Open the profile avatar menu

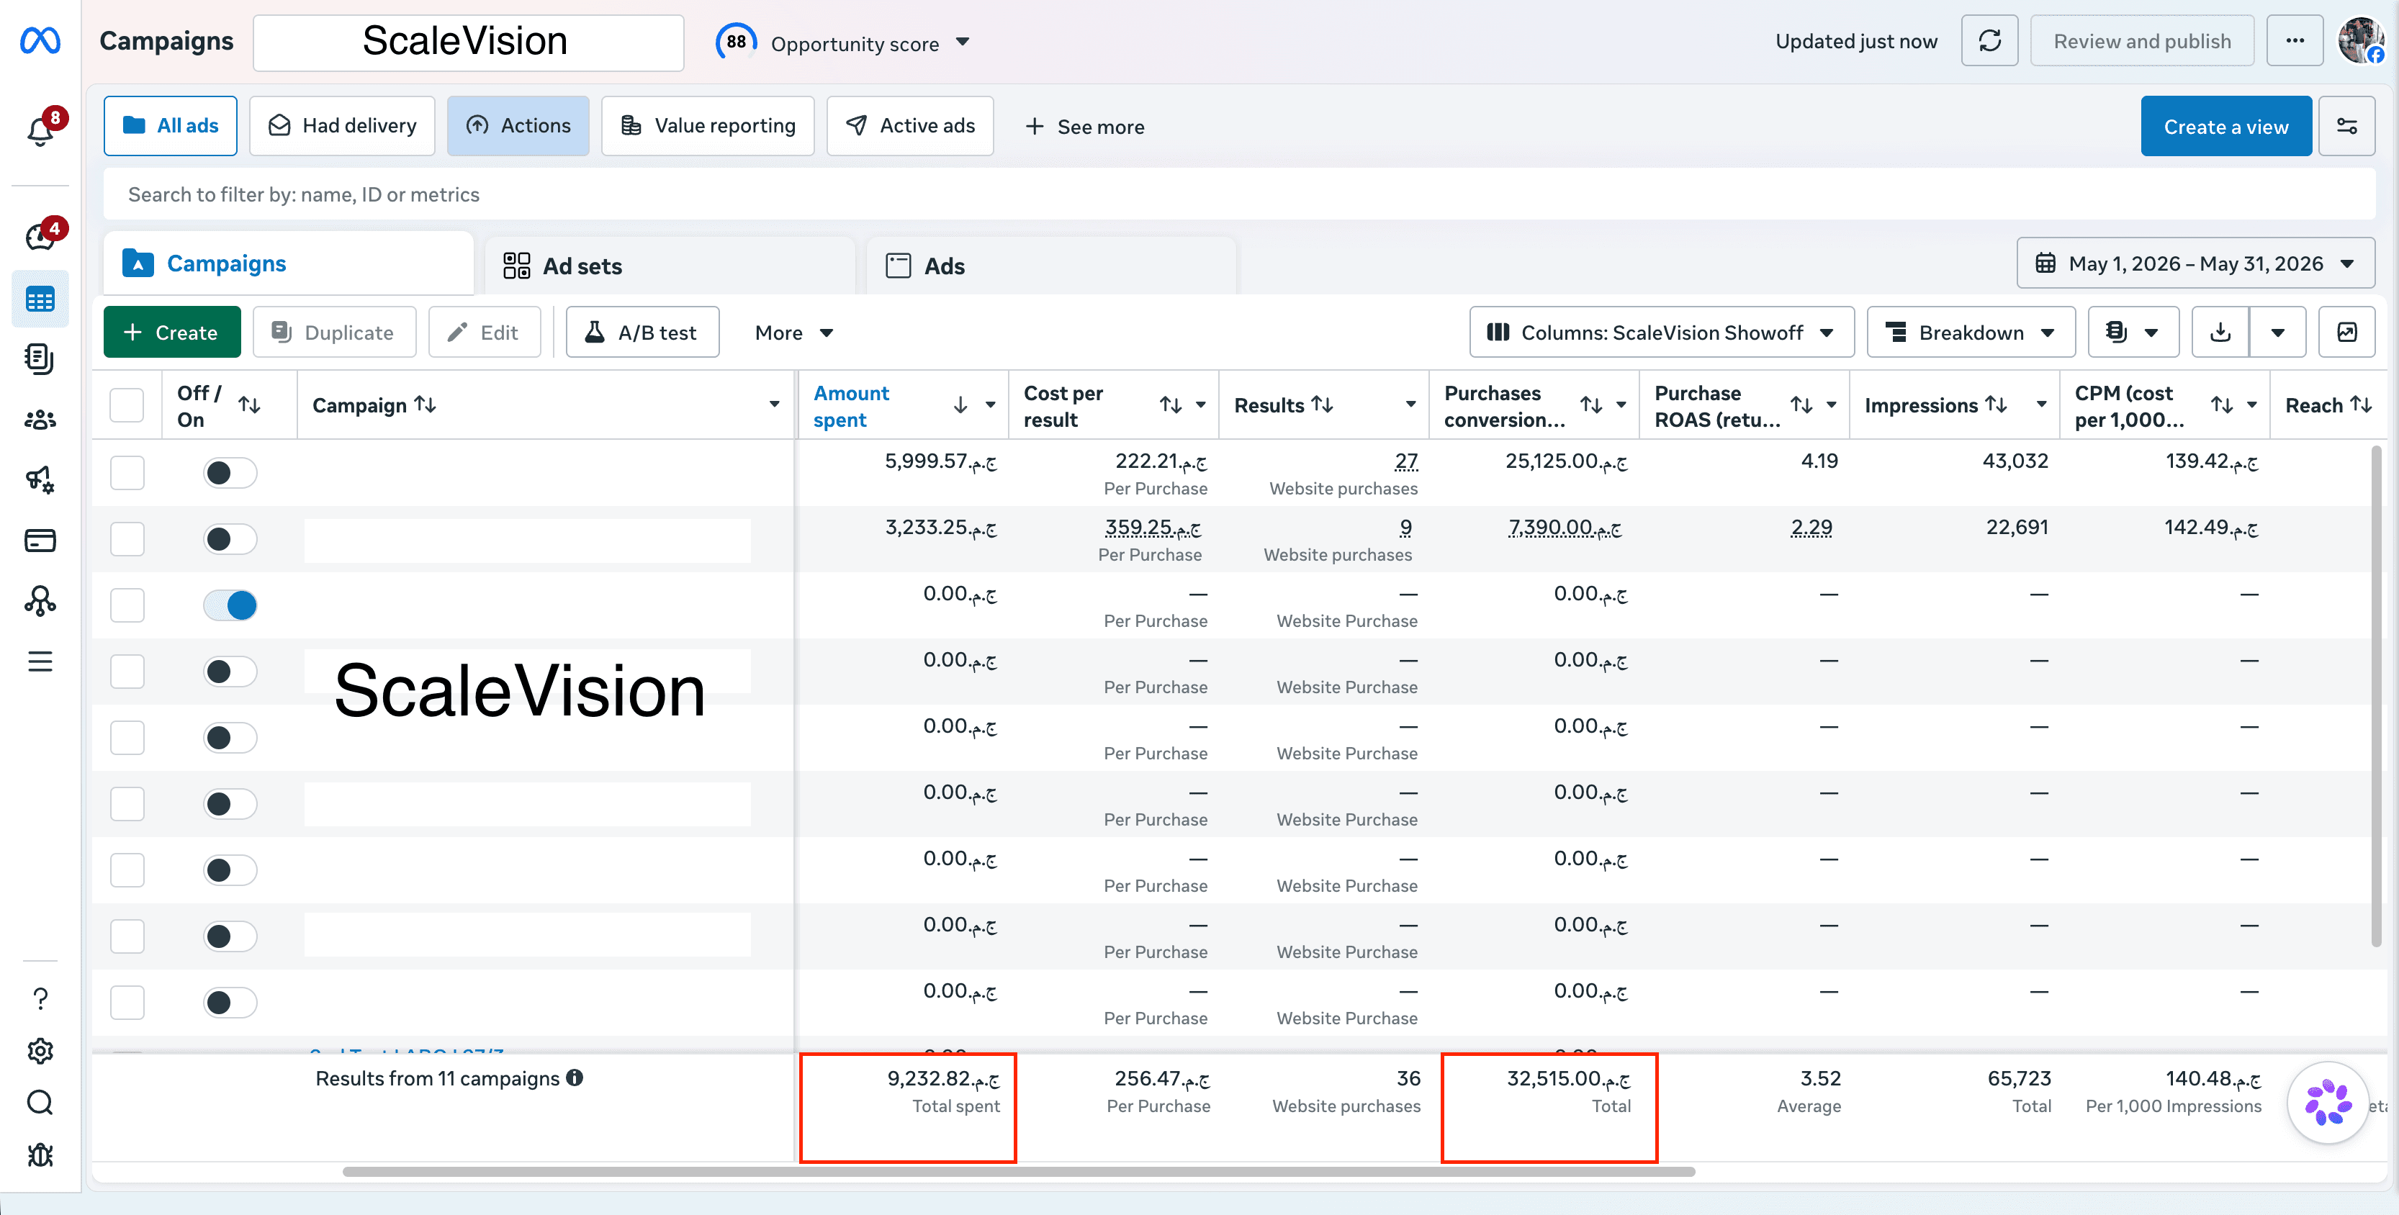(x=2361, y=41)
